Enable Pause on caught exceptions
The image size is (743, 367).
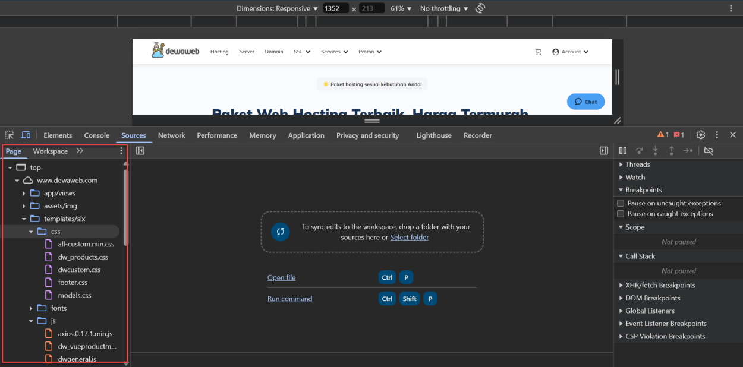click(621, 214)
